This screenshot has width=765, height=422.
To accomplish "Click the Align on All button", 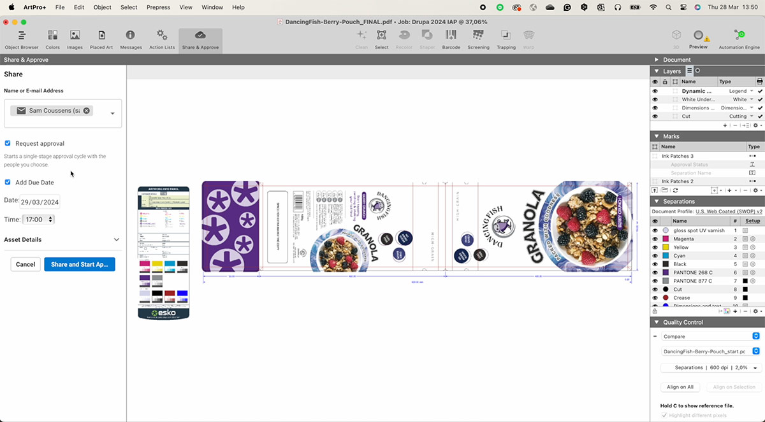I will click(680, 387).
